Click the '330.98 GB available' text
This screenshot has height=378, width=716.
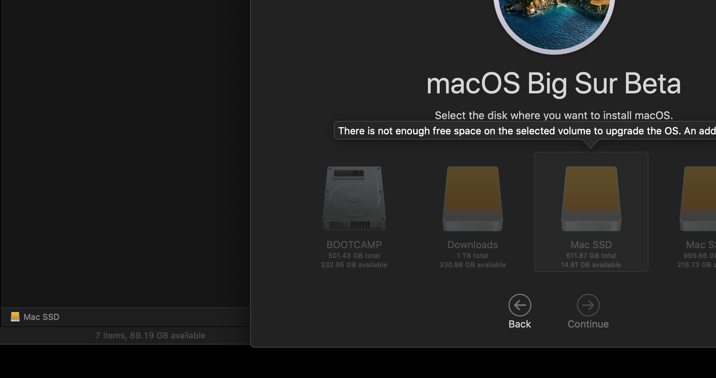point(473,265)
